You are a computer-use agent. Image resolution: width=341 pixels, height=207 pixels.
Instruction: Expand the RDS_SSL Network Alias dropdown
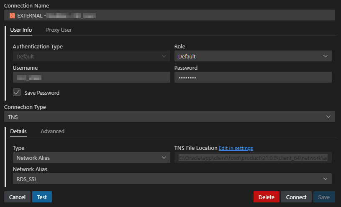[x=172, y=179]
